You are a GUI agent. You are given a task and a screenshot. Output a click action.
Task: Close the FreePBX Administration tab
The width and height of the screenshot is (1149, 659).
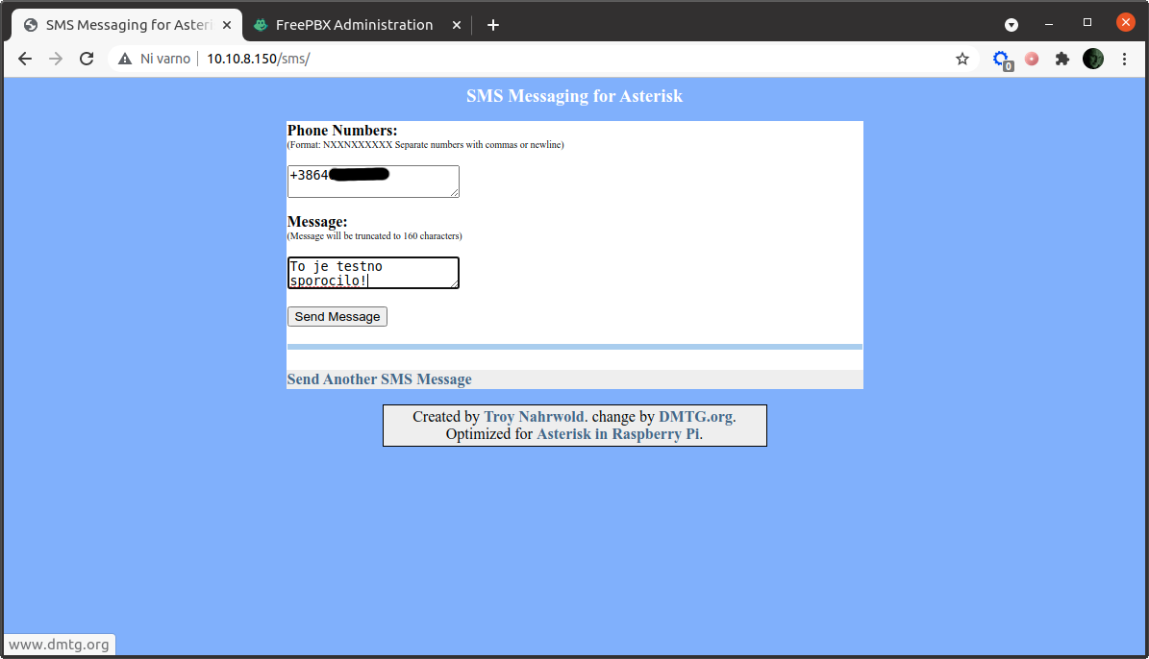point(456,24)
